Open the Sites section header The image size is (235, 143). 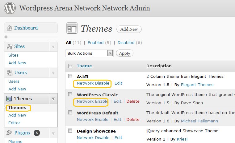[19, 46]
